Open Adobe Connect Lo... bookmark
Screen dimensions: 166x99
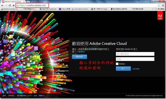point(10,9)
